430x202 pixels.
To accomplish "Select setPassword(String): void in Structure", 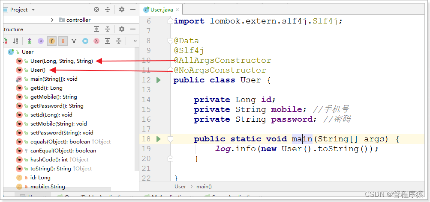I will [62, 133].
